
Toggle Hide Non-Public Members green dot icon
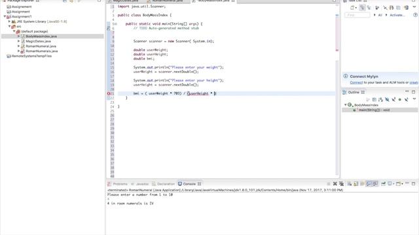pyautogui.click(x=400, y=100)
